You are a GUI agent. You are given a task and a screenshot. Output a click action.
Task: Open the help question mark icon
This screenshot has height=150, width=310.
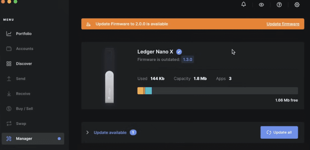pos(279,5)
